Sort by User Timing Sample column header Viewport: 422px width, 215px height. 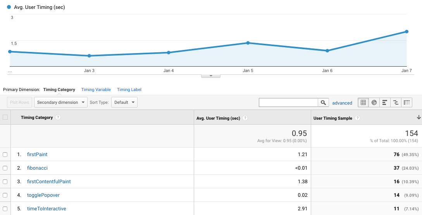[332, 118]
